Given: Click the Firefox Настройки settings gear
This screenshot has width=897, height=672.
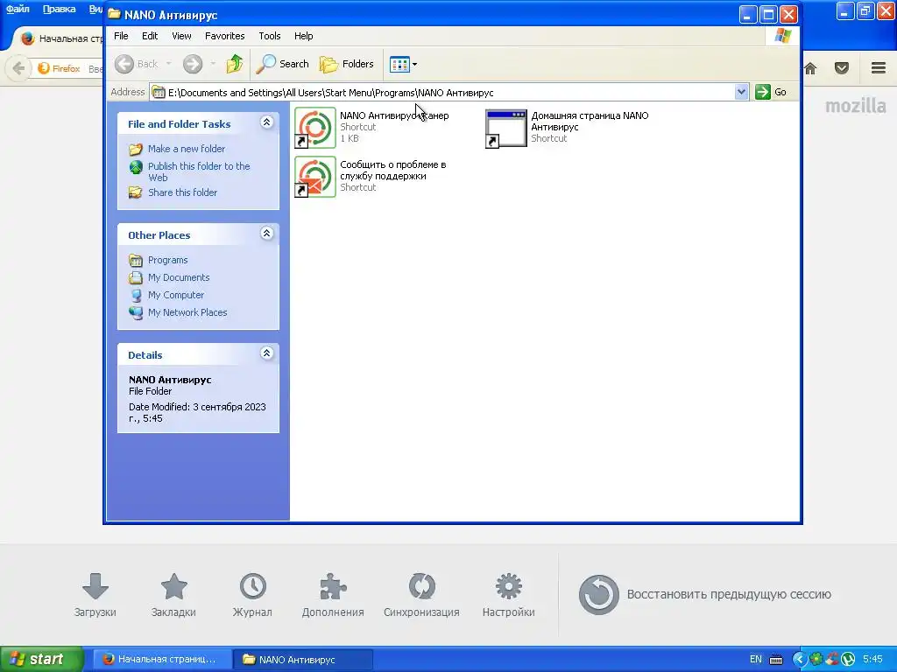Looking at the screenshot, I should point(509,586).
